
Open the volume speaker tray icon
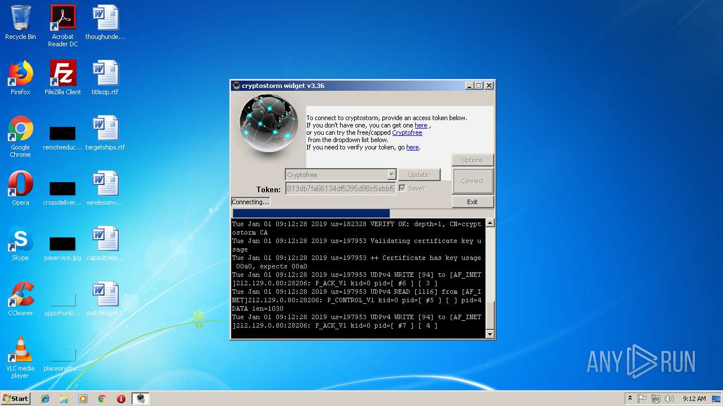pos(669,399)
